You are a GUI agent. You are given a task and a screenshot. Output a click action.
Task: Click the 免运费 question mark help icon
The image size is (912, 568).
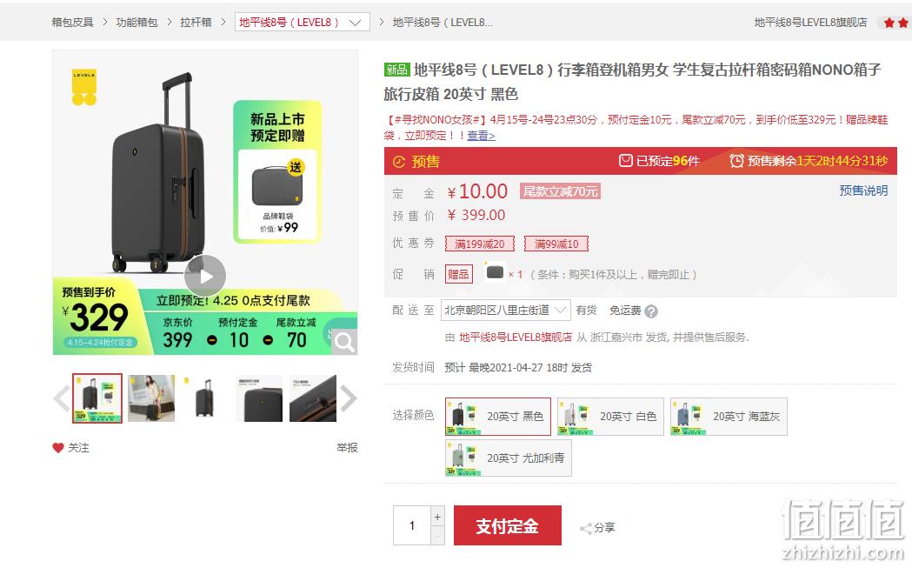click(651, 311)
